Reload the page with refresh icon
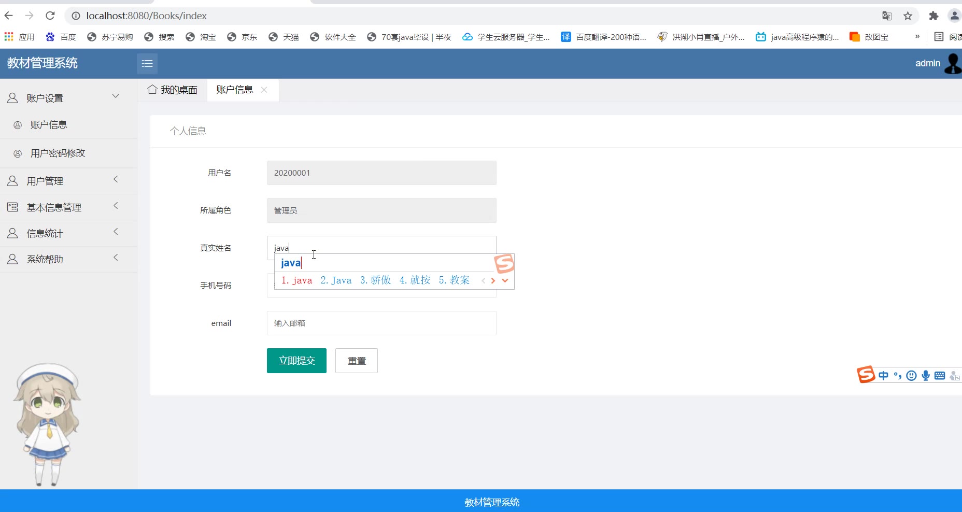 click(x=50, y=16)
